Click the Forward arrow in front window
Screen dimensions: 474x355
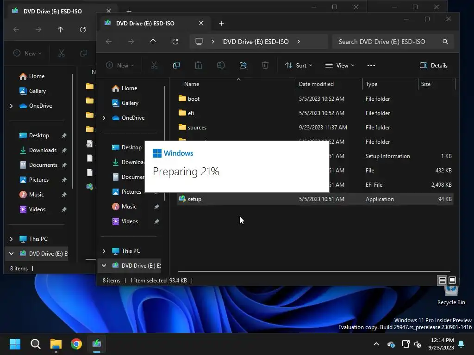[x=131, y=42]
